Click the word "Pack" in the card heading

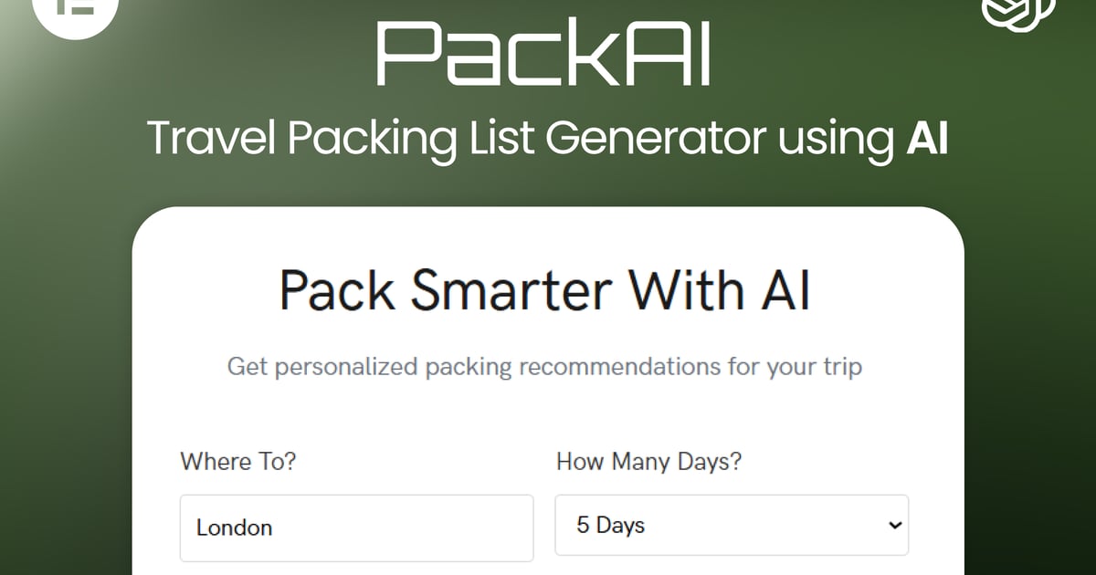pyautogui.click(x=336, y=290)
